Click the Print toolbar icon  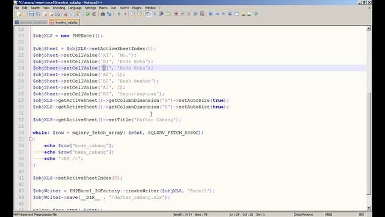57,14
